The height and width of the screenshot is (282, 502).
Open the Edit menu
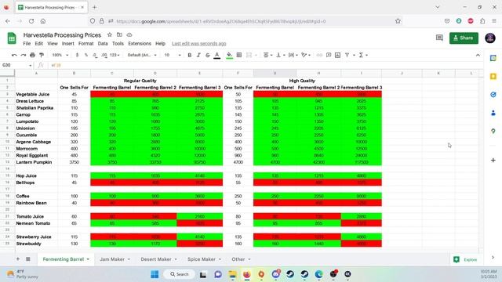tap(38, 44)
